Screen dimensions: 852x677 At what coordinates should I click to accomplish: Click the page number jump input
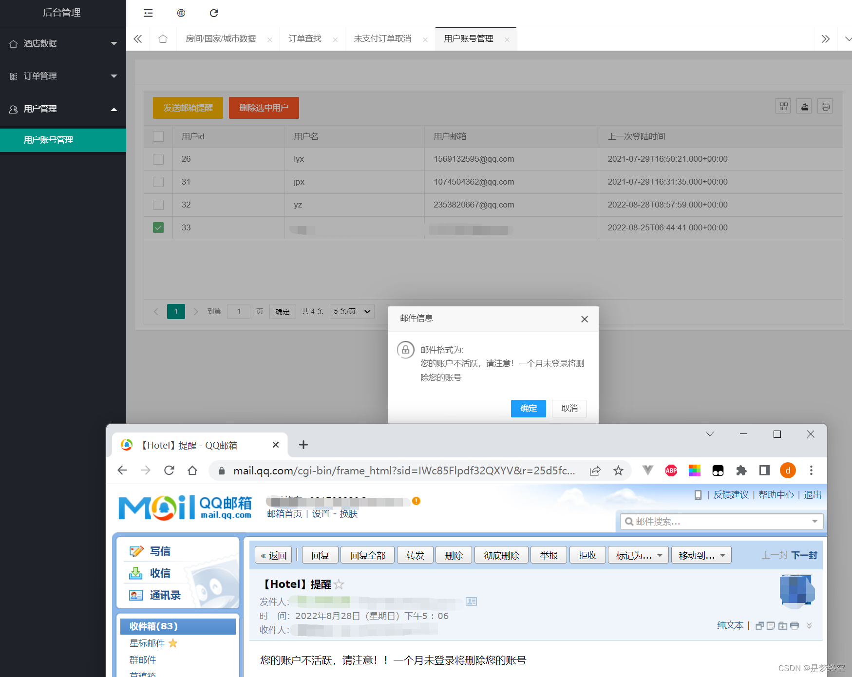pyautogui.click(x=239, y=311)
